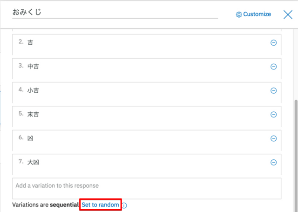Edit response text 小吉 in row 4
Screen dimensions: 298x212
coord(147,93)
